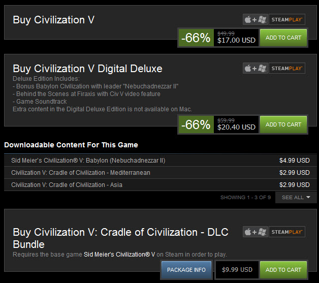Click the $17.00 USD discounted price
This screenshot has width=319, height=283.
click(x=236, y=40)
